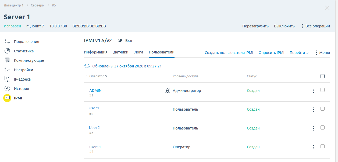The height and width of the screenshot is (162, 338).
Task: Click the highlighted IPMI terminal icon
Action: pyautogui.click(x=7, y=98)
